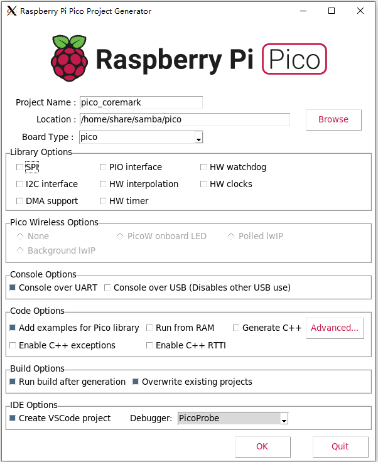Enable the PIO interface checkbox
This screenshot has width=378, height=462.
click(x=103, y=167)
